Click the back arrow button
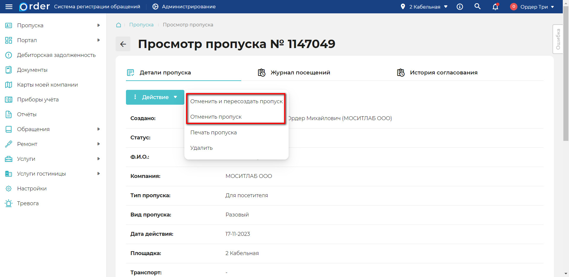The image size is (569, 277). [123, 44]
